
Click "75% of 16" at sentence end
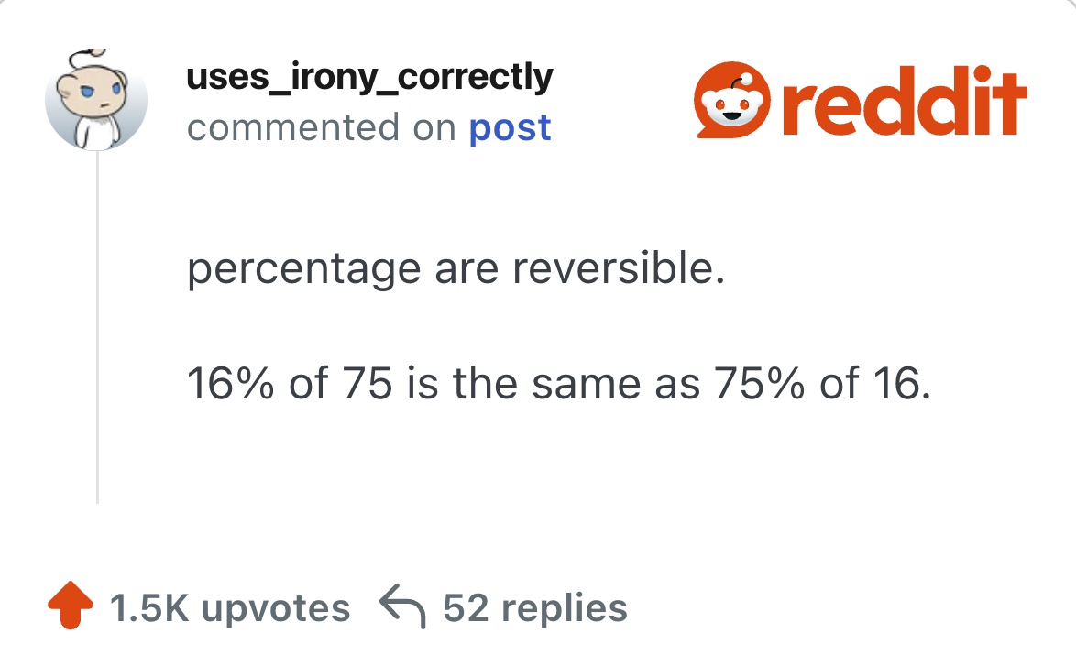(814, 385)
